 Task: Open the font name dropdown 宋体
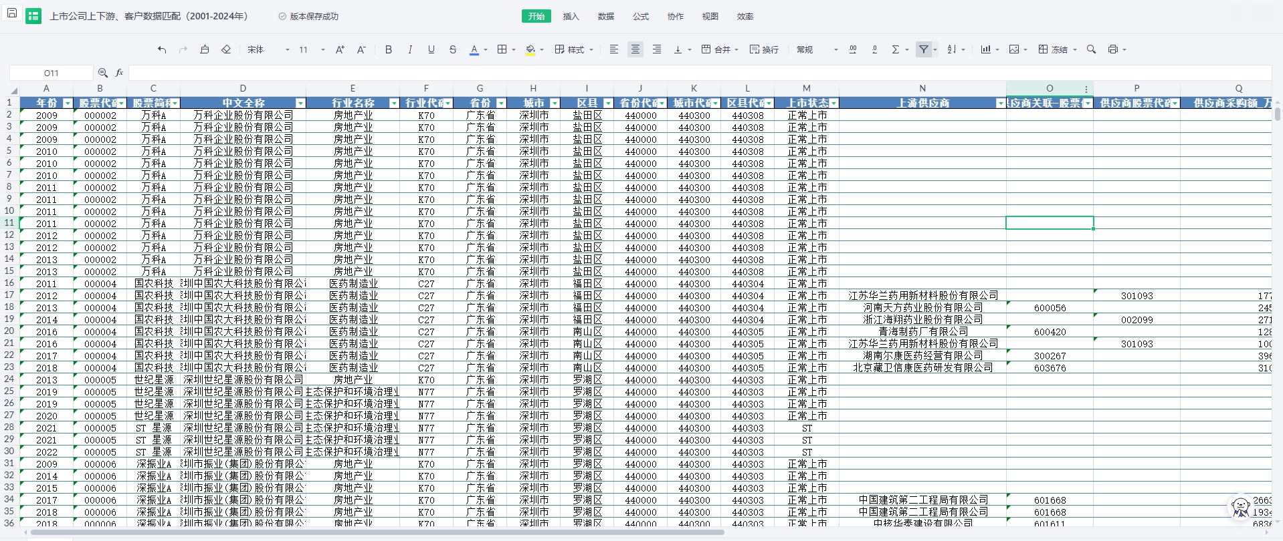click(268, 49)
